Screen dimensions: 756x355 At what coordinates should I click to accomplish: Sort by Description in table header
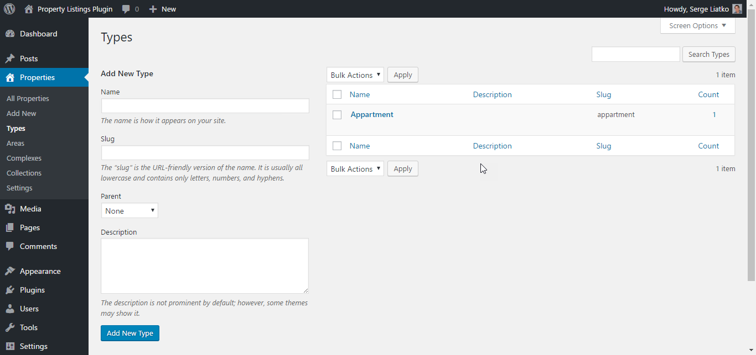tap(493, 94)
